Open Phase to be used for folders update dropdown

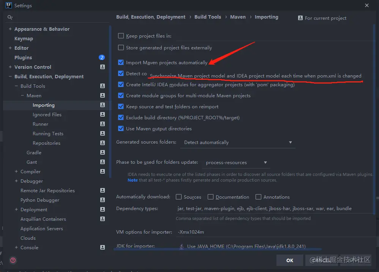[x=236, y=163]
